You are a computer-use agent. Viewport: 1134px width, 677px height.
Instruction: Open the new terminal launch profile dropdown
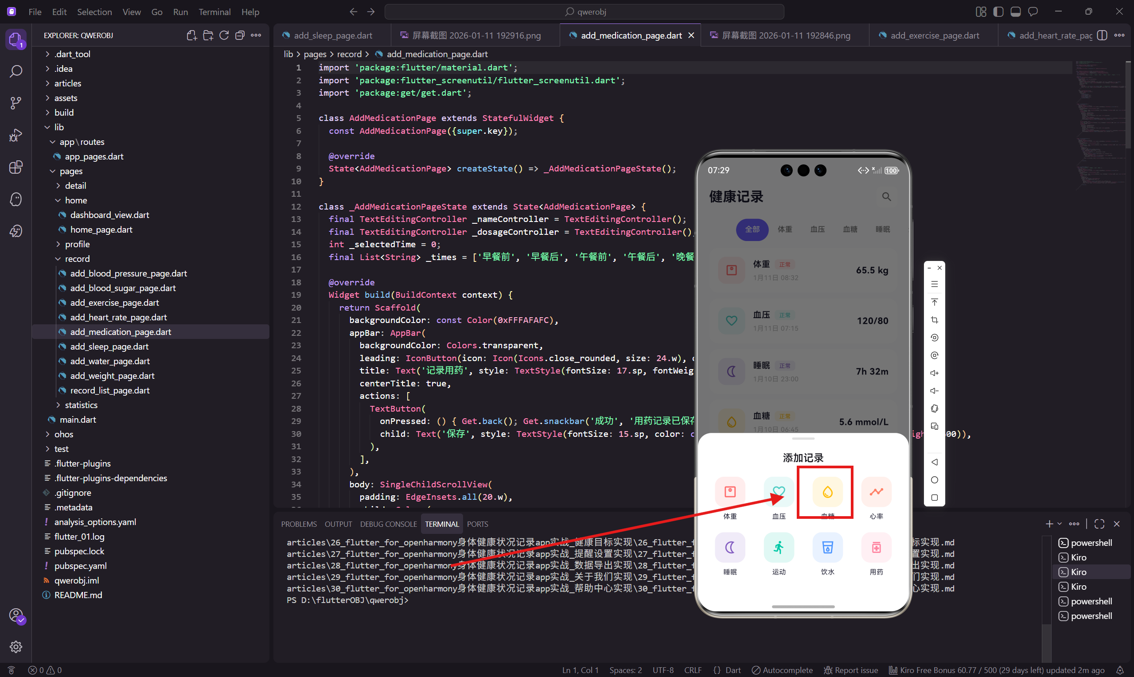[1060, 524]
